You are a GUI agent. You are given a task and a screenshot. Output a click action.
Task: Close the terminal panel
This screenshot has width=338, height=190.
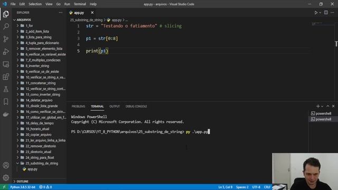pyautogui.click(x=333, y=106)
